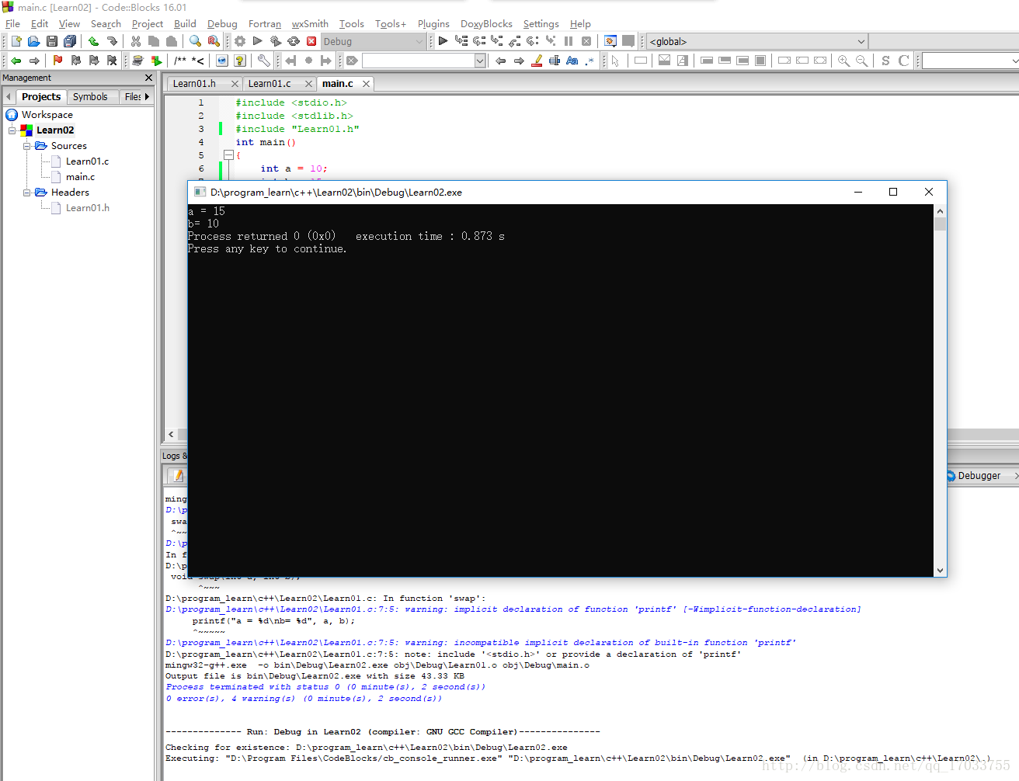The width and height of the screenshot is (1019, 781).
Task: Click the console window scroll down arrow
Action: click(940, 570)
